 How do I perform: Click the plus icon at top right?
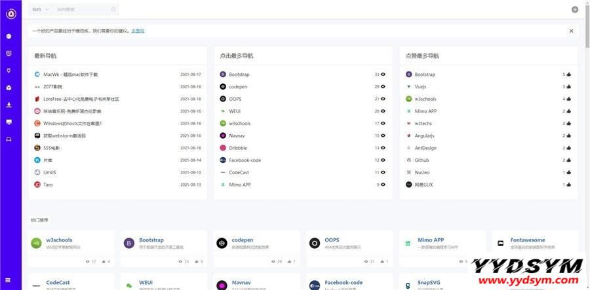tap(575, 10)
